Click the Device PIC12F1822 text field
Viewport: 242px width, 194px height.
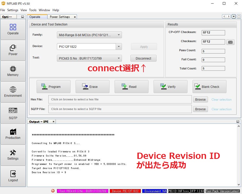pyautogui.click(x=86, y=47)
